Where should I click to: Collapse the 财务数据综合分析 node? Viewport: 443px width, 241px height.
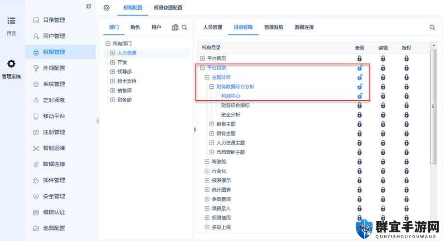(211, 87)
